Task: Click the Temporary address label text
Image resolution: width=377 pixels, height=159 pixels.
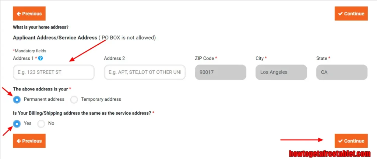Action: click(x=101, y=99)
